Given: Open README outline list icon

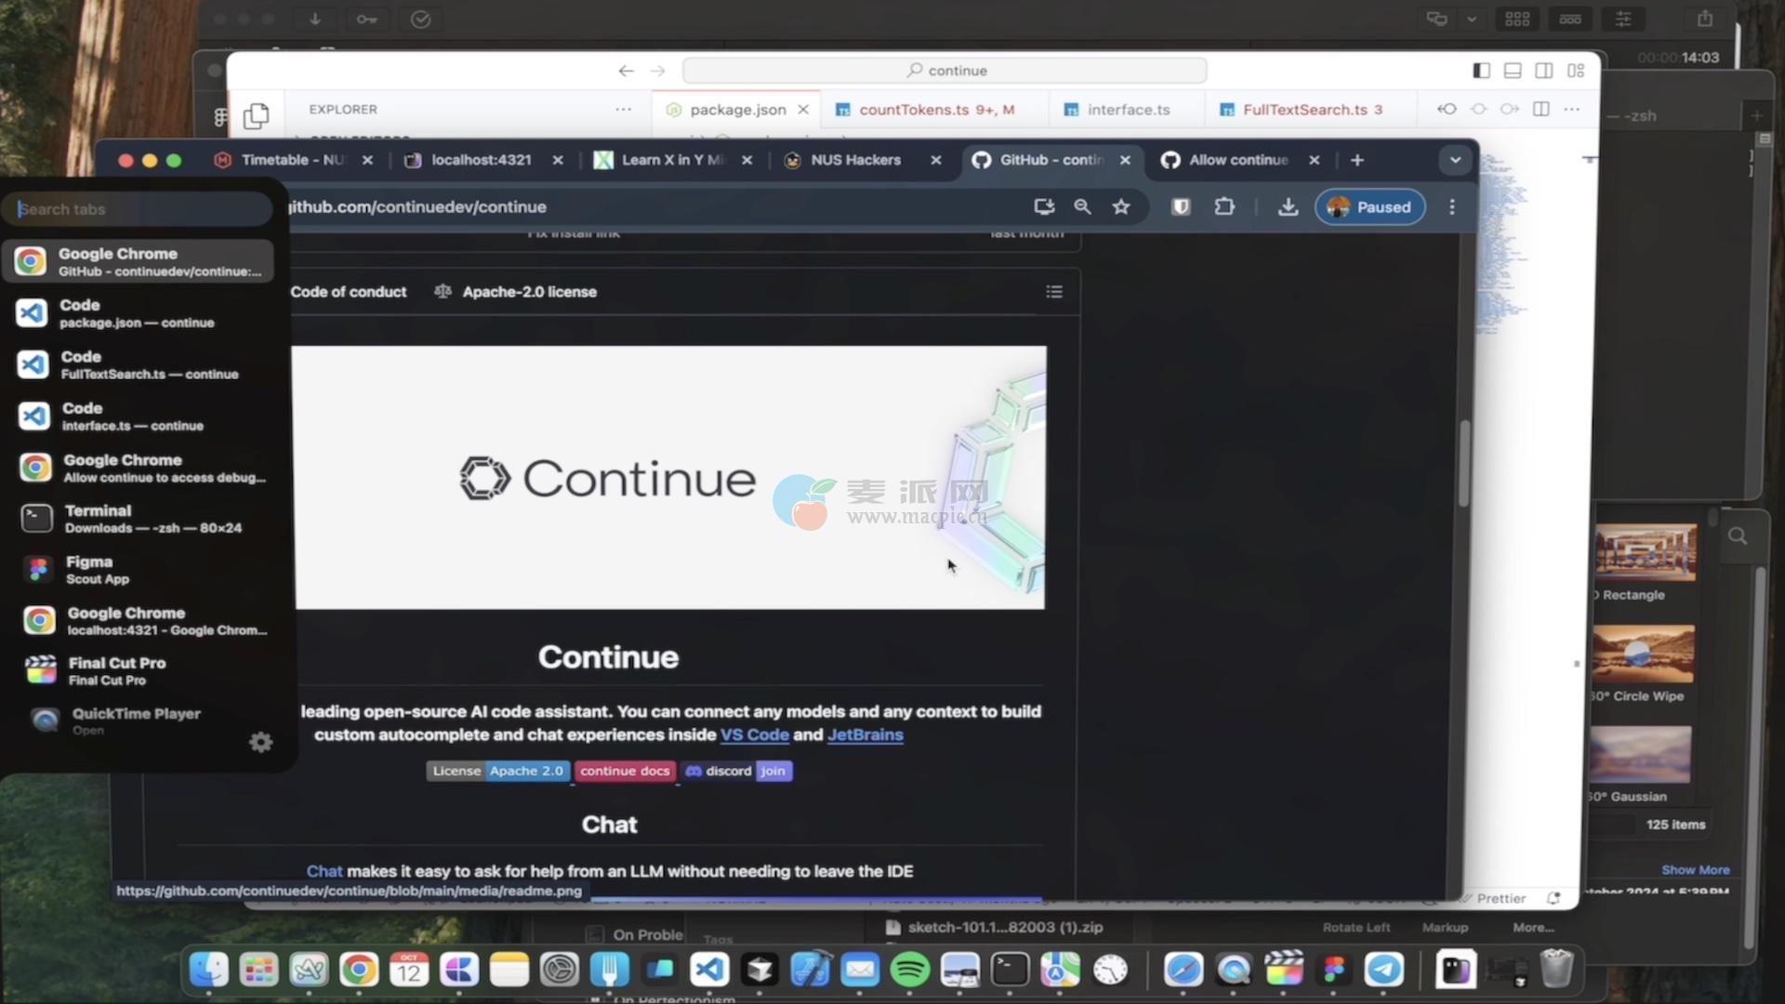Looking at the screenshot, I should (x=1054, y=292).
